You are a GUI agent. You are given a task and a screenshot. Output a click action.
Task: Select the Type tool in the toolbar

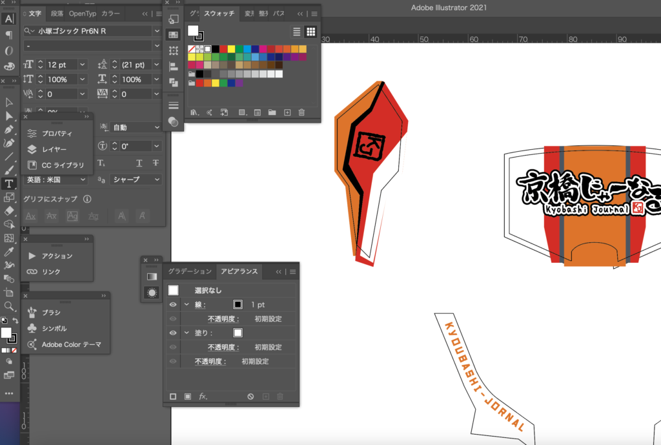[9, 184]
